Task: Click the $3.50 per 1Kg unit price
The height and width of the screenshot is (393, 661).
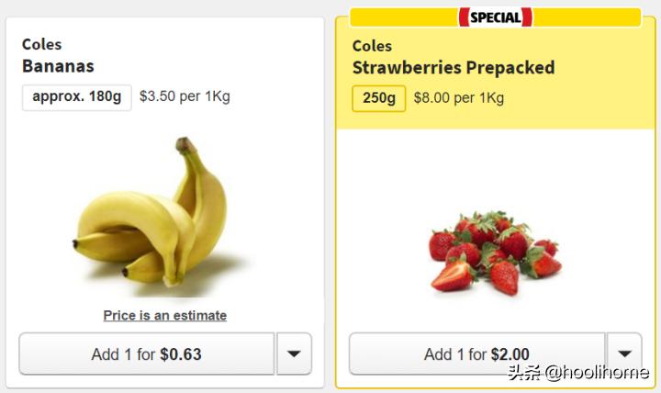Action: point(185,96)
